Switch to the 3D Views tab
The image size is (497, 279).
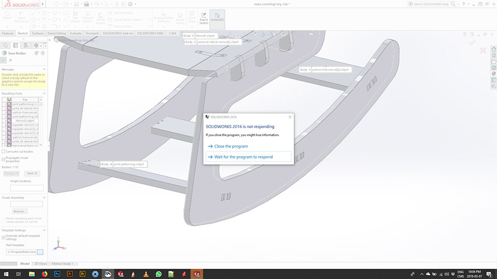tap(40, 263)
